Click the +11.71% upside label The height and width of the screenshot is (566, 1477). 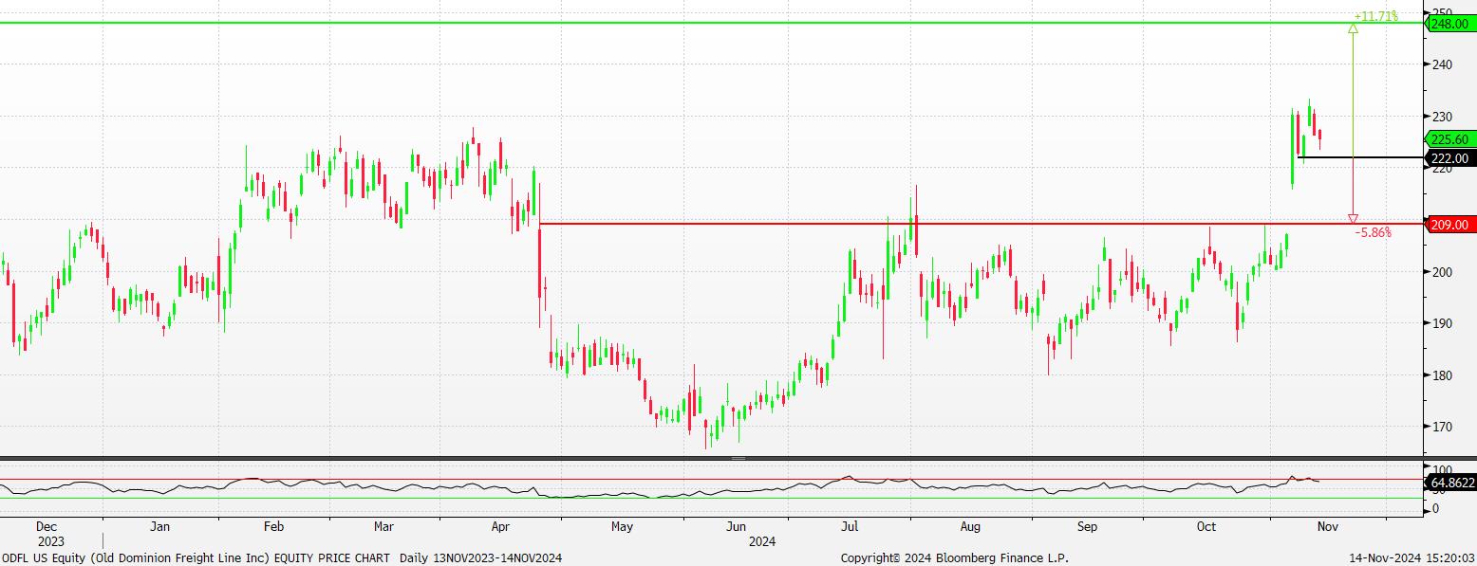(x=1375, y=16)
